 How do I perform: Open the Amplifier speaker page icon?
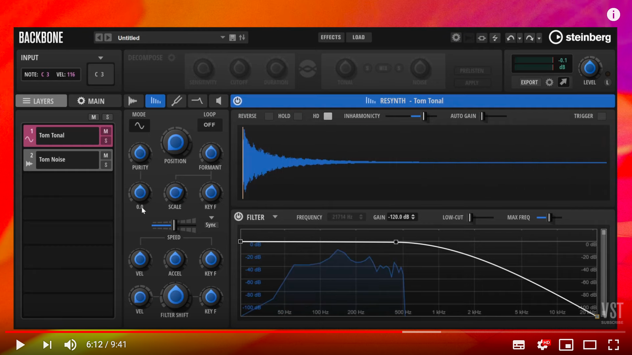pos(218,101)
